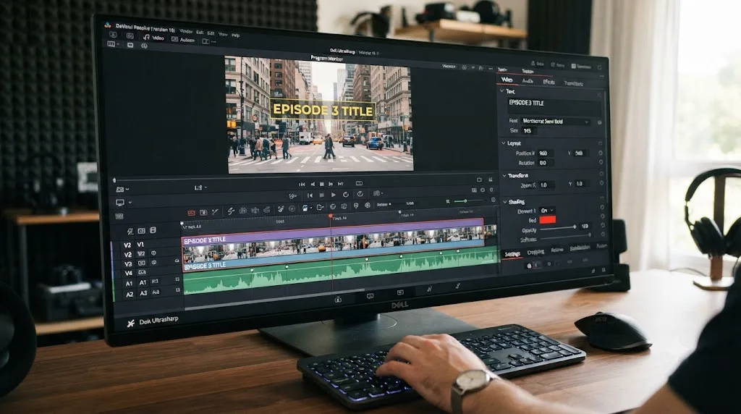Click the Dell Ultrasharp logo icon bottom left
The width and height of the screenshot is (741, 414).
131,324
